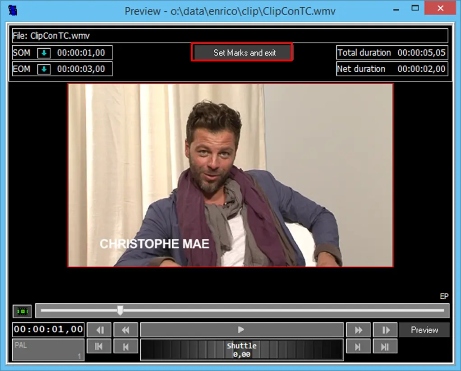This screenshot has height=371, width=461.
Task: Click the Shuttle speed control bar
Action: click(x=241, y=350)
